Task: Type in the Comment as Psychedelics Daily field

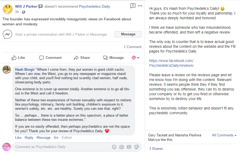Action: pyautogui.click(x=61, y=147)
